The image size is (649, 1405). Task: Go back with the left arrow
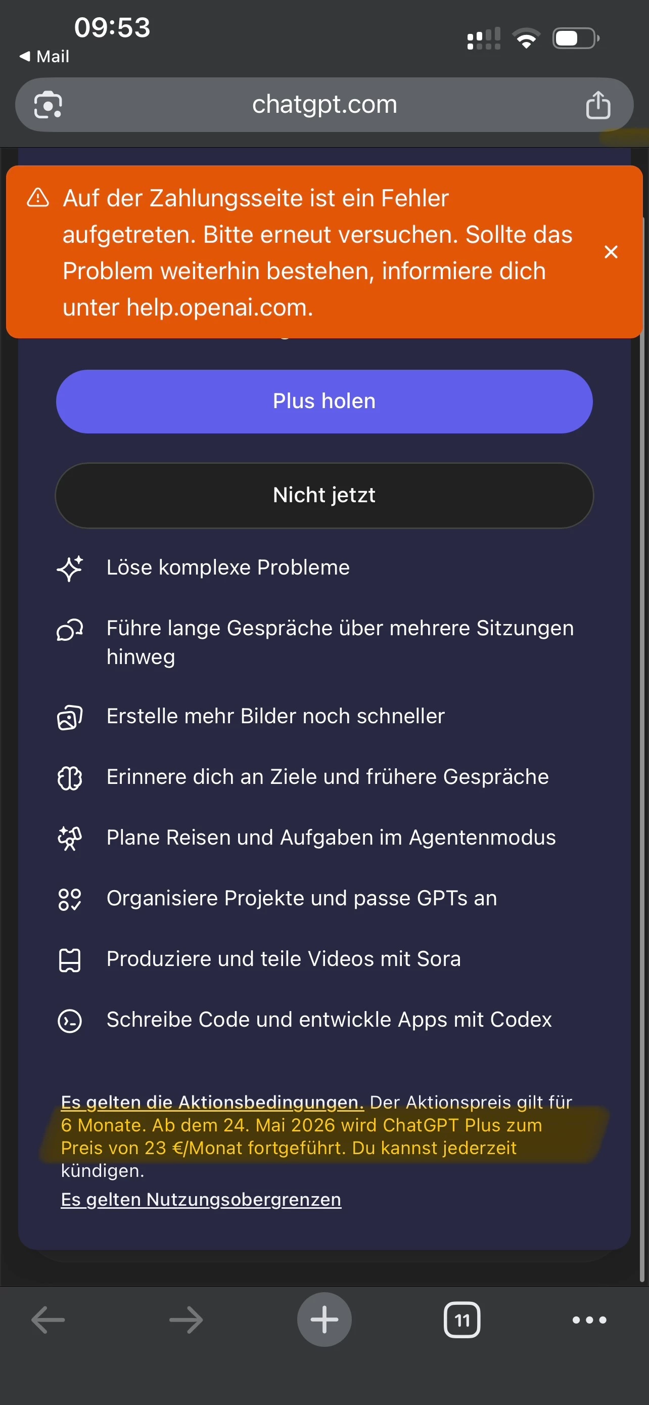pyautogui.click(x=48, y=1320)
